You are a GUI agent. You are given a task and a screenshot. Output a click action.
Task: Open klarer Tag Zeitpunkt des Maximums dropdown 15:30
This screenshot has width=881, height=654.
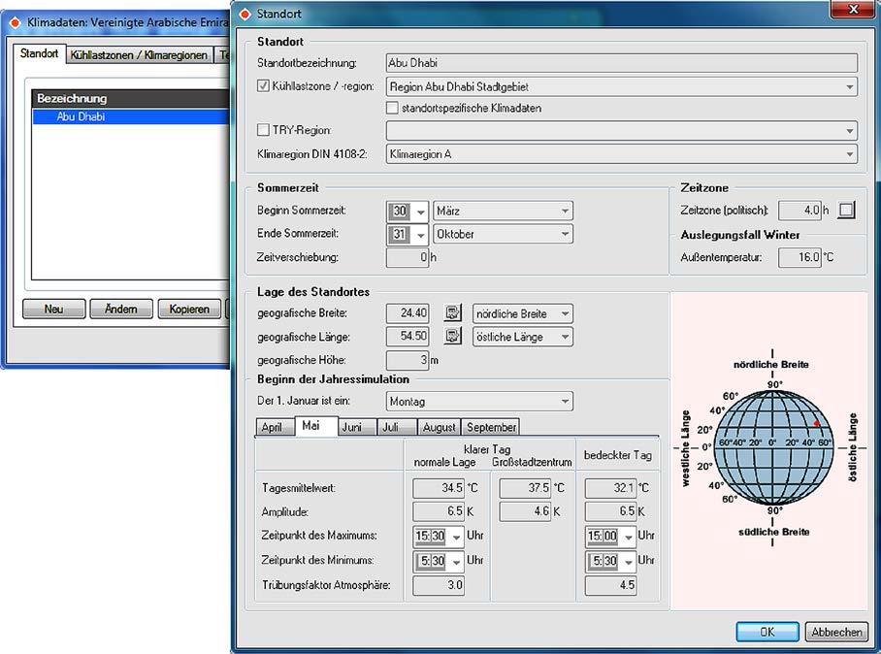(457, 537)
